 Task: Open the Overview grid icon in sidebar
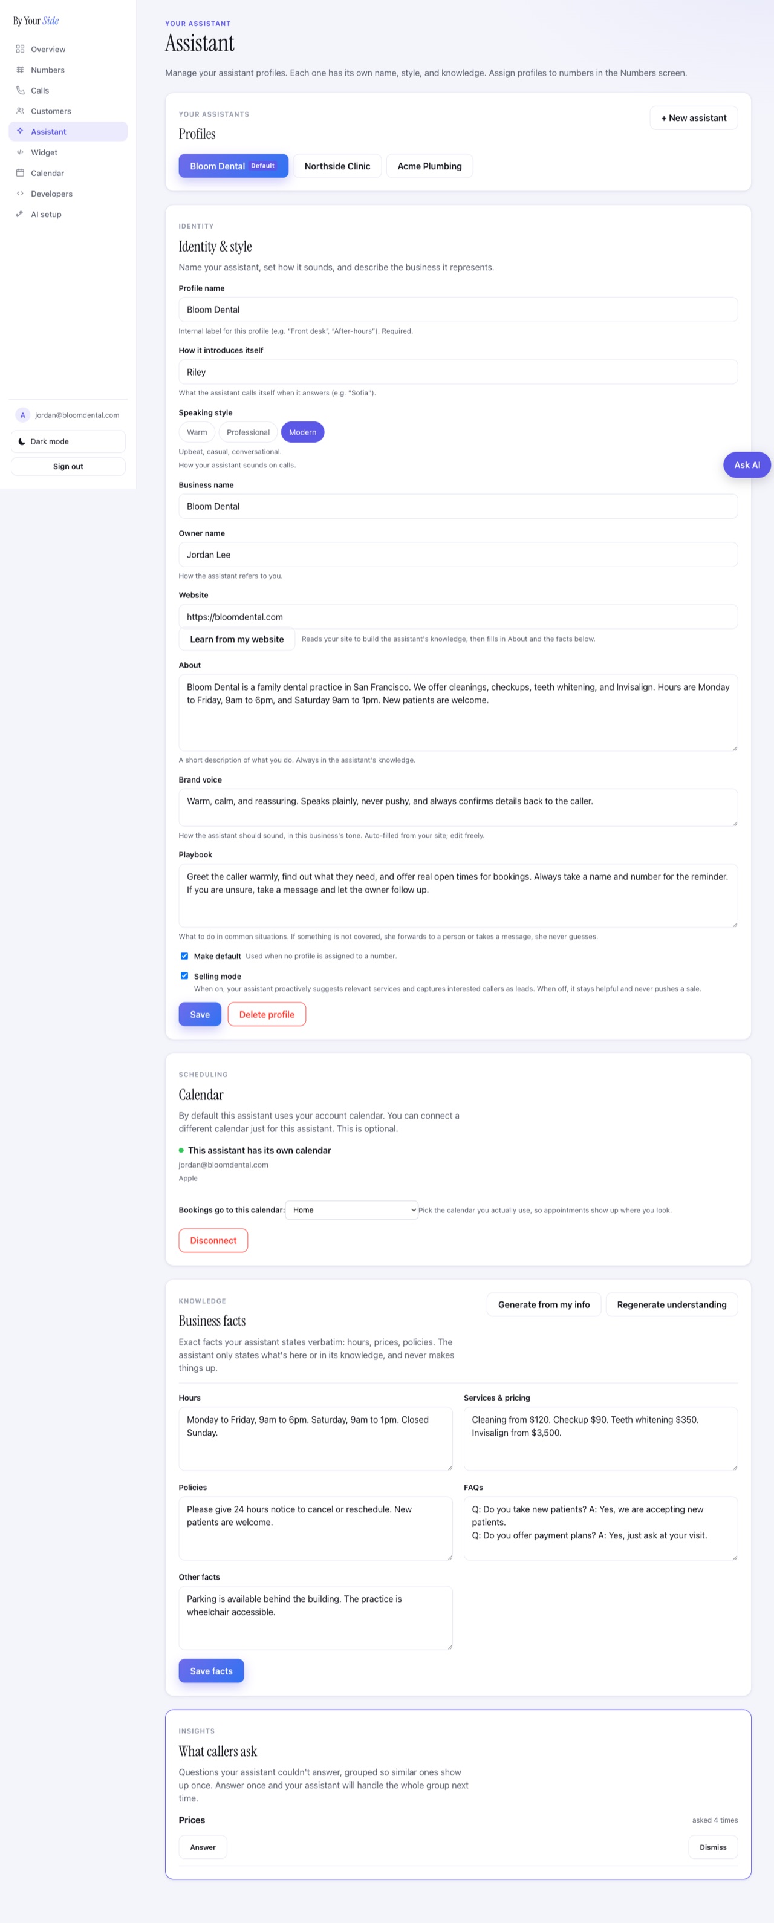click(20, 49)
